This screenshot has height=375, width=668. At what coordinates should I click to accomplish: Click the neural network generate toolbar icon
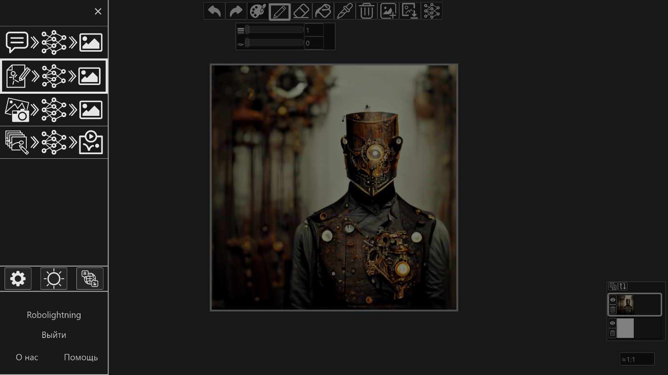point(432,11)
